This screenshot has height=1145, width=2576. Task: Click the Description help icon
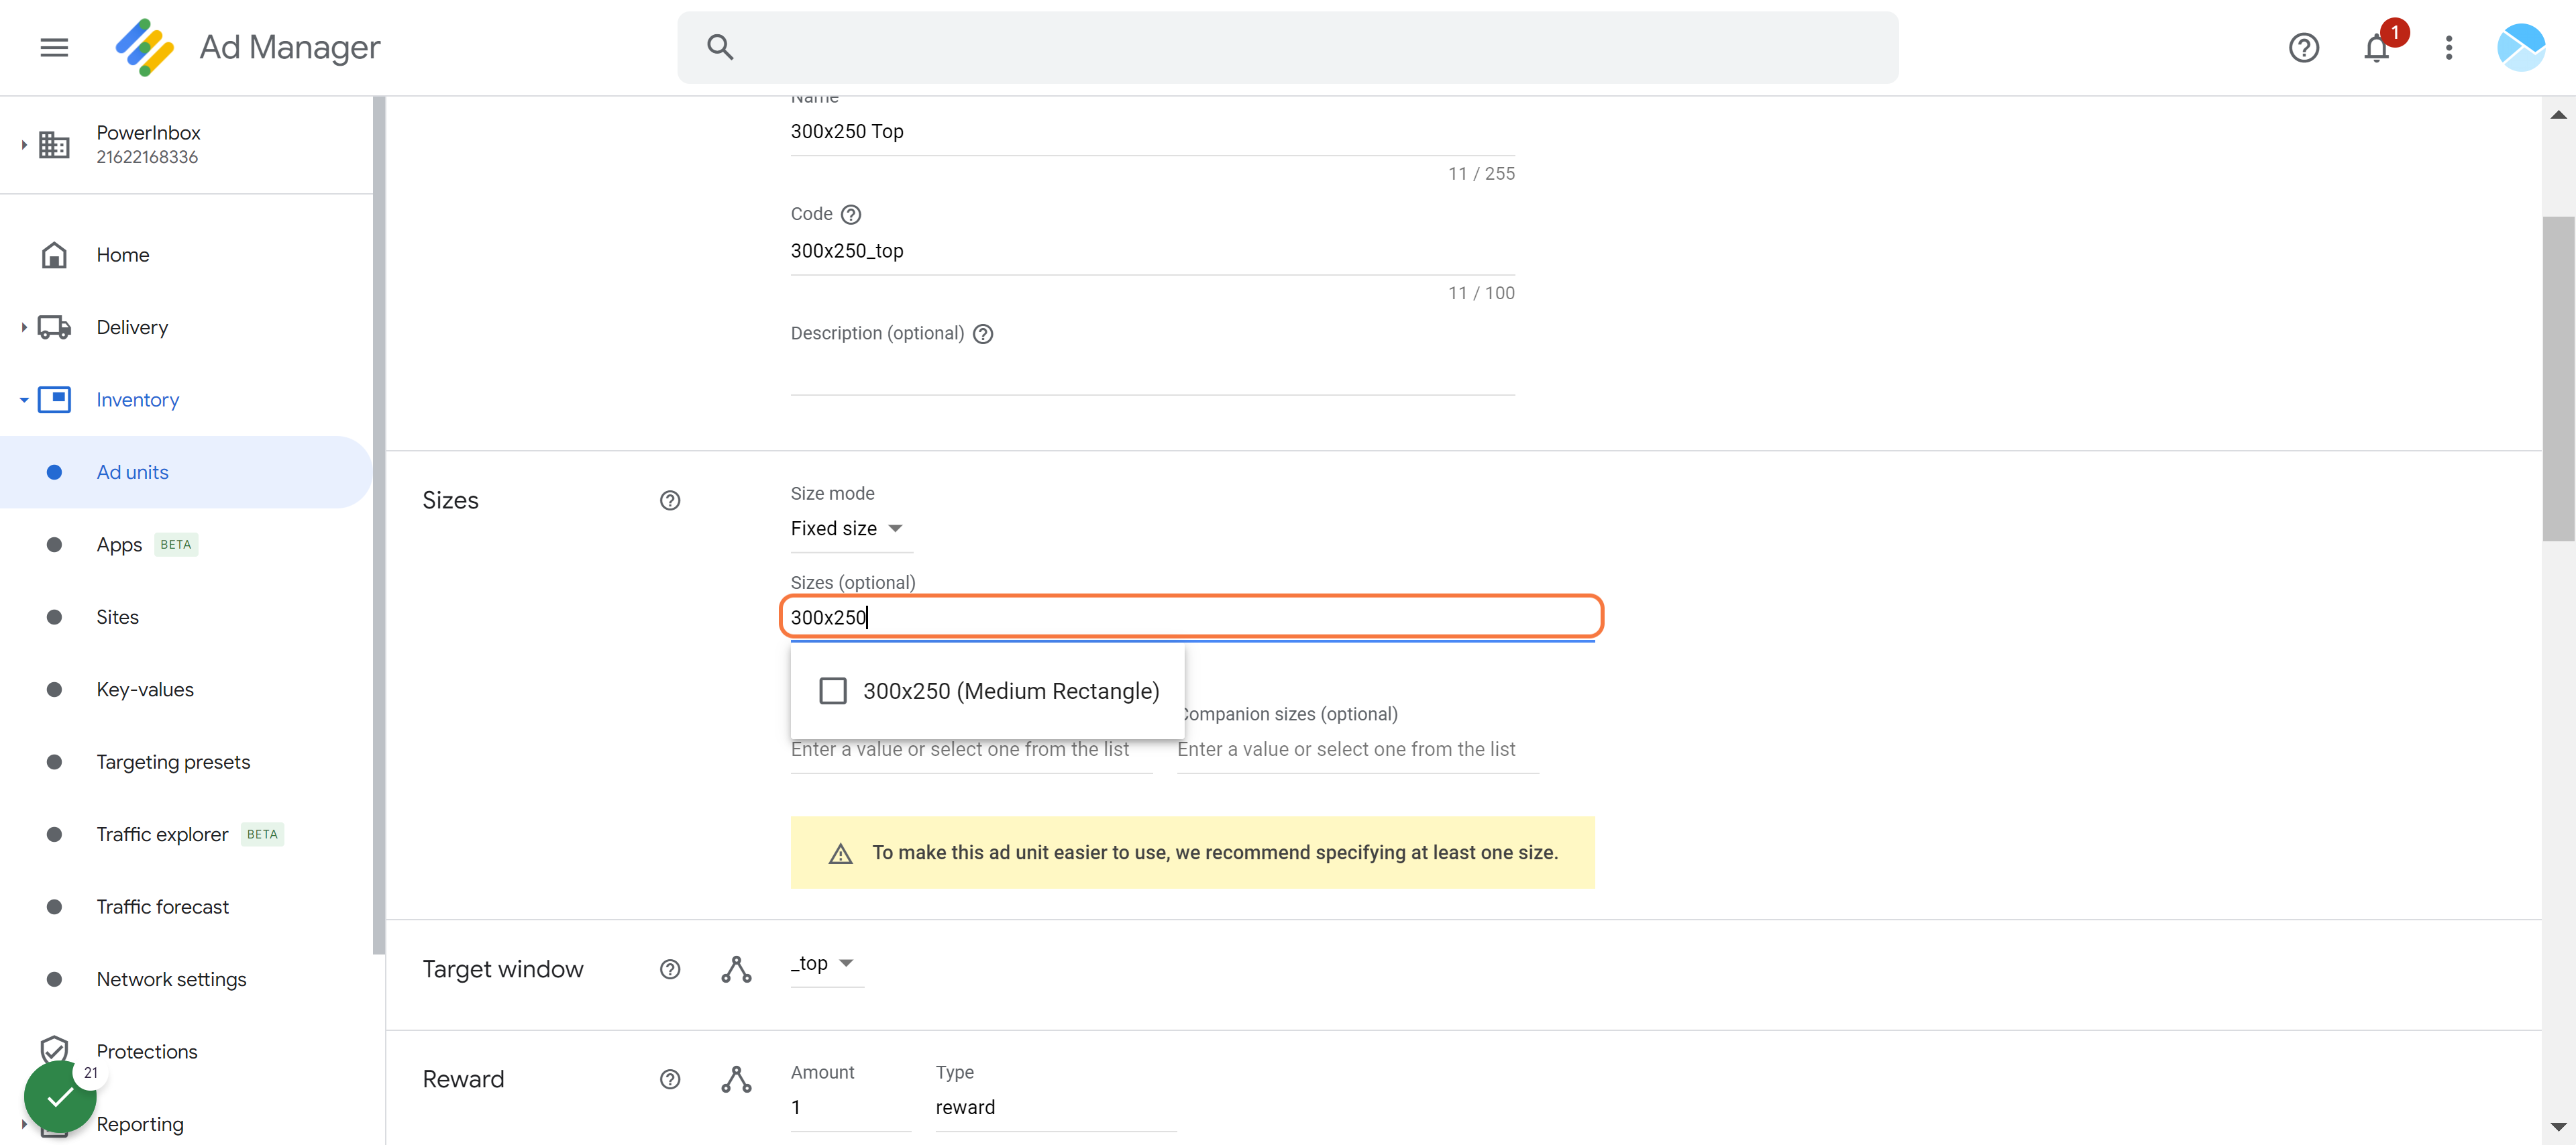pos(982,334)
